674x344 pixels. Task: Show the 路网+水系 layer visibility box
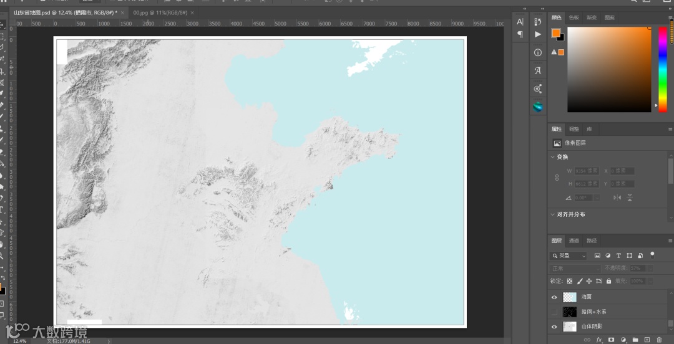(554, 312)
